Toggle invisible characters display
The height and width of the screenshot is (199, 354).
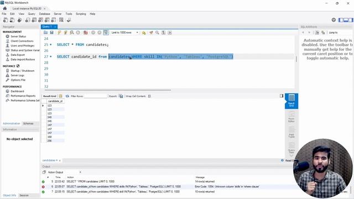(x=164, y=33)
